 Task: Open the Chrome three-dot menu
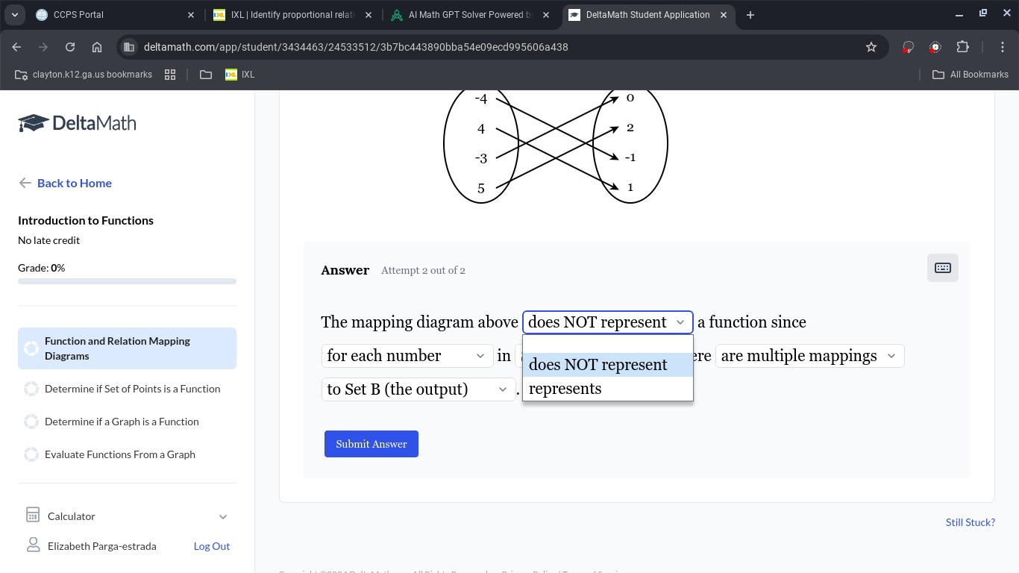(1003, 47)
